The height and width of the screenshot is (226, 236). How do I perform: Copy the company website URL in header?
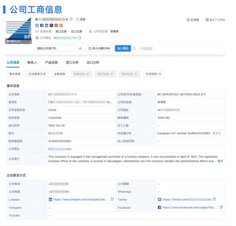click(80, 38)
